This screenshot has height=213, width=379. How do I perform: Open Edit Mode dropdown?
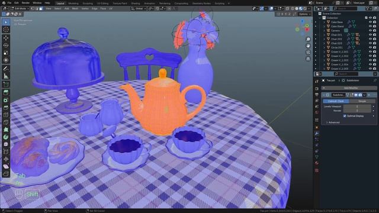[x=20, y=8]
